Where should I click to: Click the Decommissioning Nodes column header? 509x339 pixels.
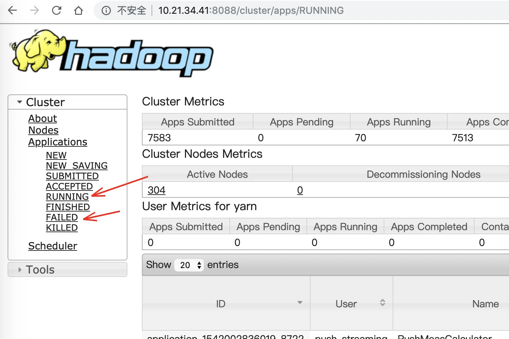point(423,174)
